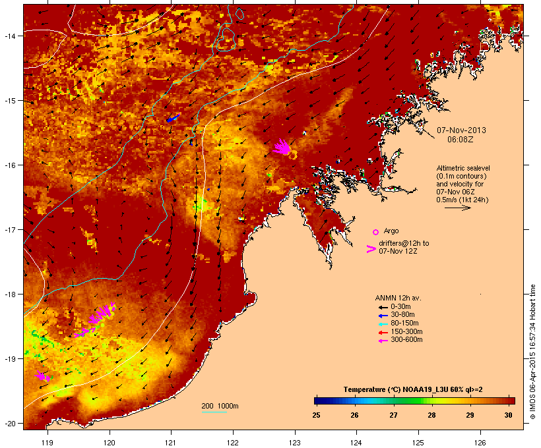Click the magenta Argo circle legend marker
The image size is (541, 448).
(x=376, y=232)
